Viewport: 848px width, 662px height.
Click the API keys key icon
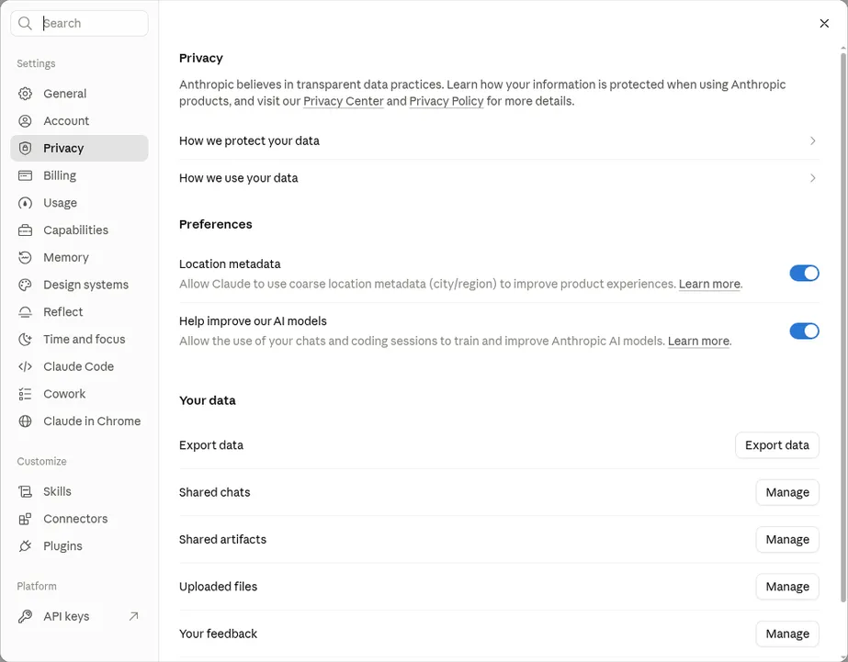tap(25, 617)
